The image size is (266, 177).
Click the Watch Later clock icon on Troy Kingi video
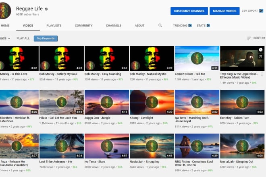(x=261, y=50)
